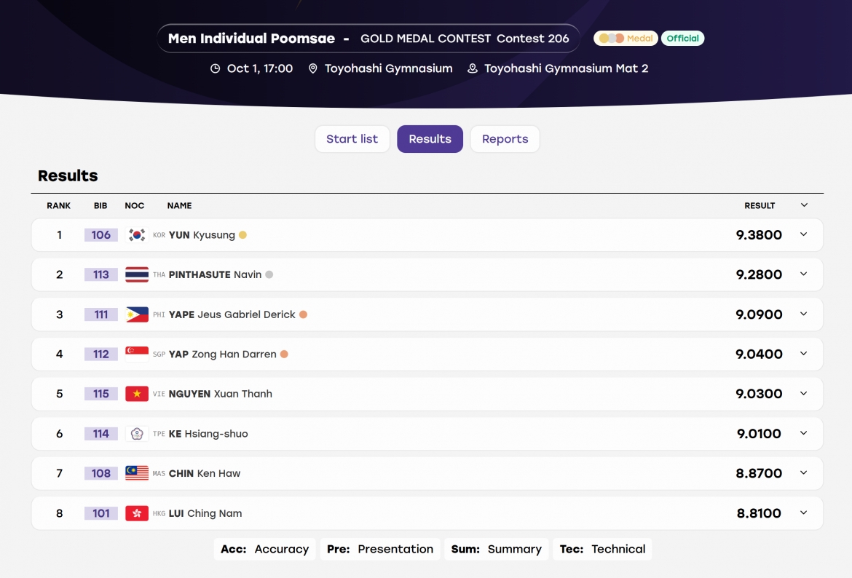The width and height of the screenshot is (852, 578).
Task: Select the Results tab
Action: point(430,139)
